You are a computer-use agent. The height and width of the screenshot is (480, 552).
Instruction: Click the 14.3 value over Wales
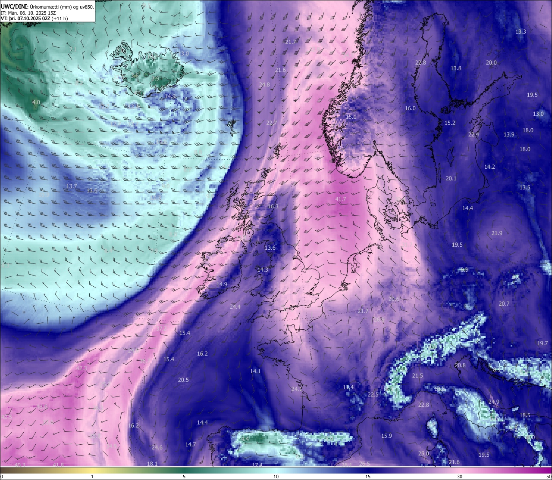(263, 269)
